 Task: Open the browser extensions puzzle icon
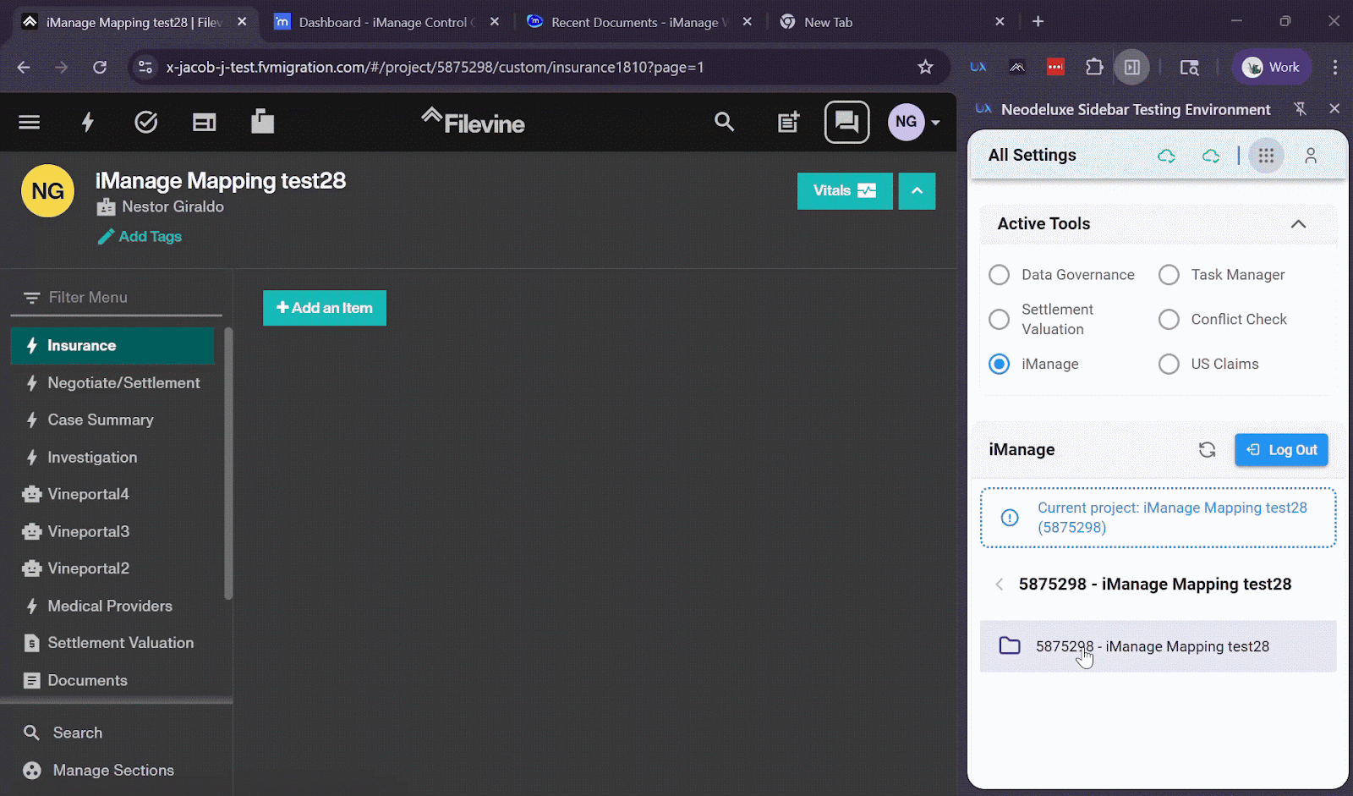pos(1094,68)
